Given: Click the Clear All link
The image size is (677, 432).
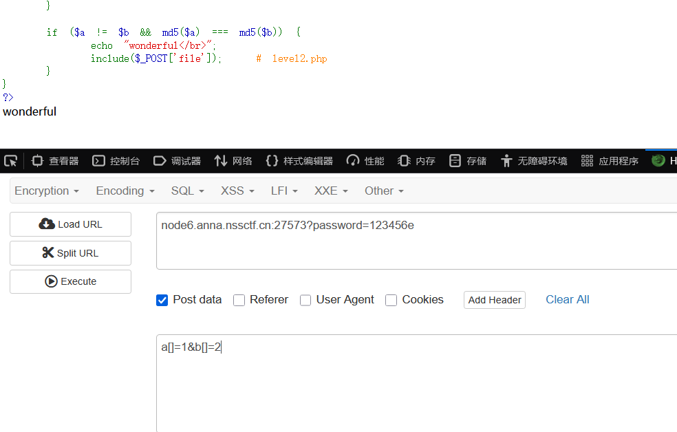Looking at the screenshot, I should (x=567, y=299).
